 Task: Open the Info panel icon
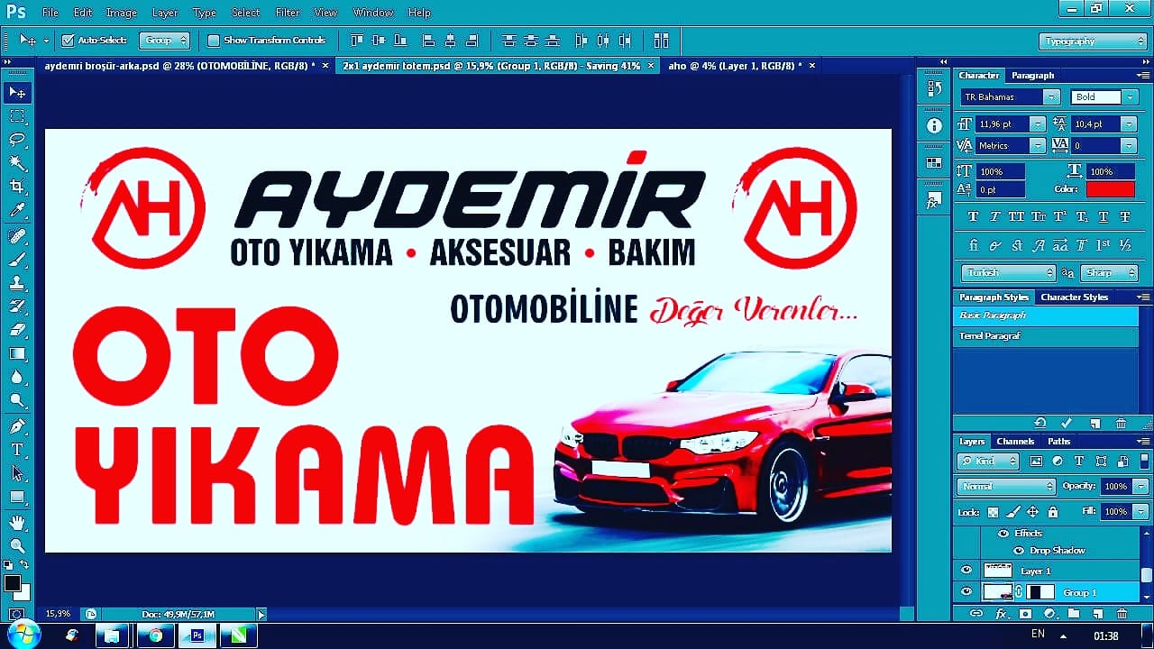[x=934, y=125]
